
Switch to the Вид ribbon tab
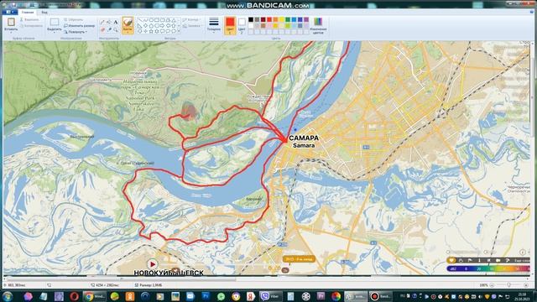click(44, 13)
